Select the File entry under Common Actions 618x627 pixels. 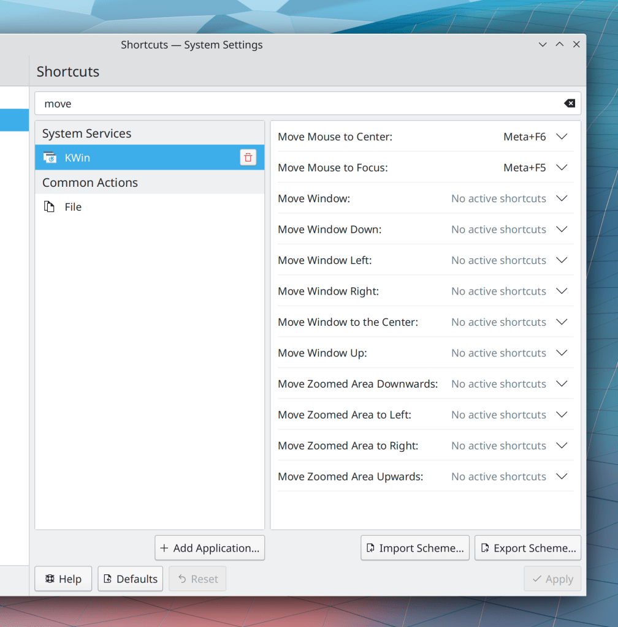point(73,207)
